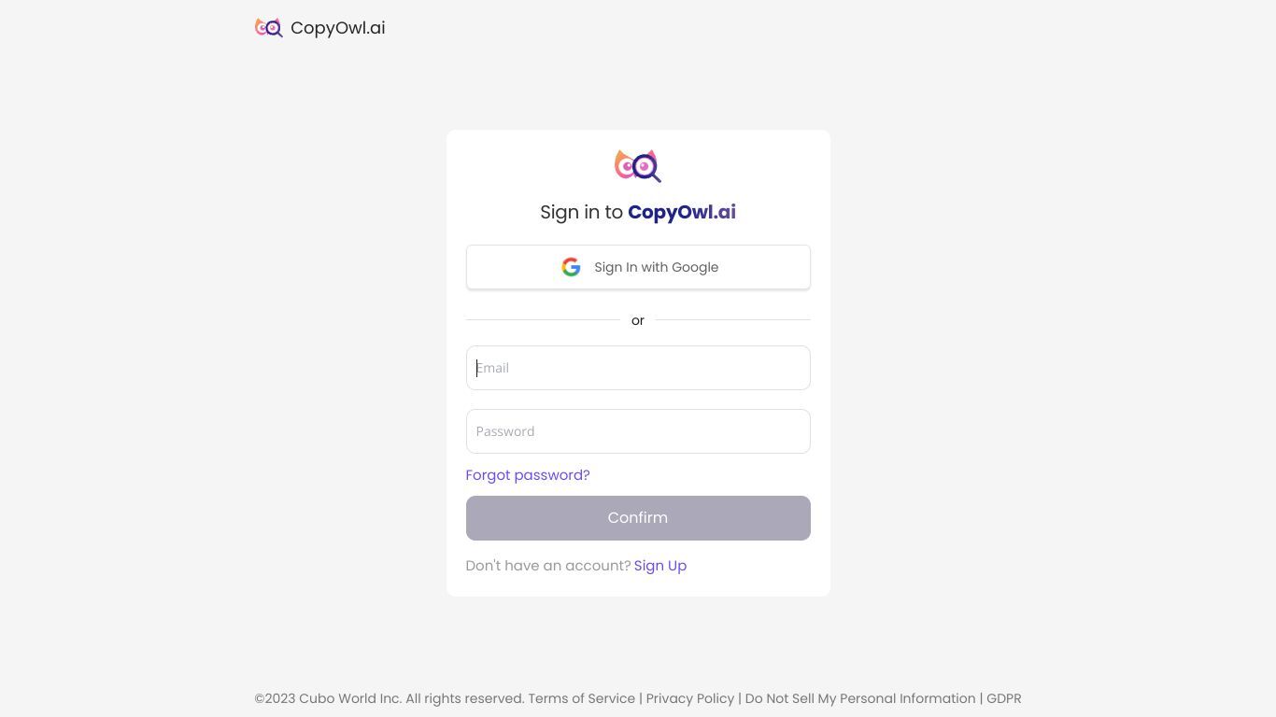The height and width of the screenshot is (717, 1276).
Task: Click the Confirm button
Action: coord(638,518)
